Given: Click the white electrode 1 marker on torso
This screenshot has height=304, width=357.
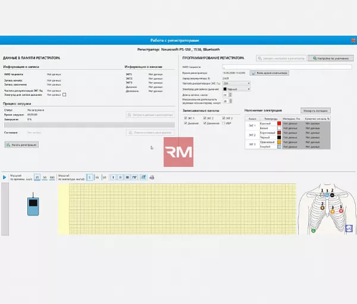Looking at the screenshot, I should point(322,196).
